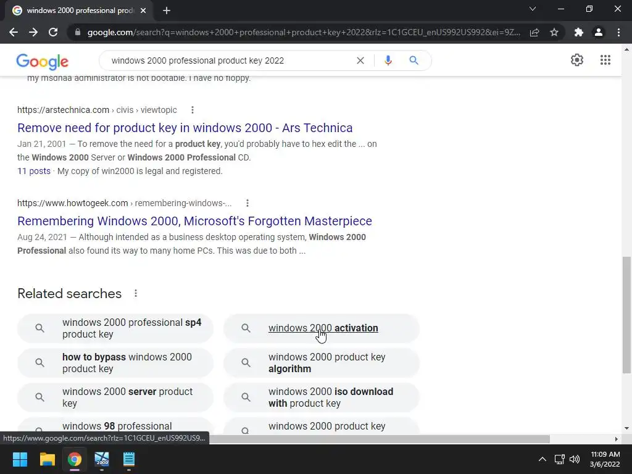The height and width of the screenshot is (474, 632).
Task: Open the Ars Technica result link
Action: pos(185,128)
